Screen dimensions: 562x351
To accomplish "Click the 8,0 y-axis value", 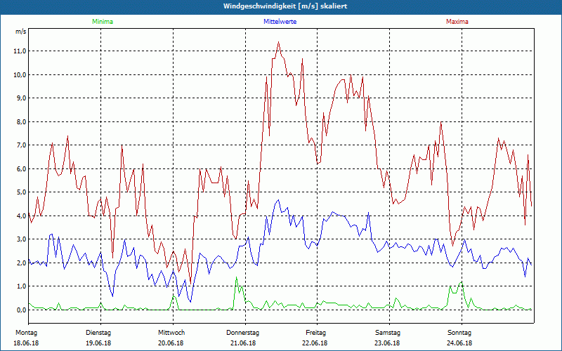I will tap(22, 121).
